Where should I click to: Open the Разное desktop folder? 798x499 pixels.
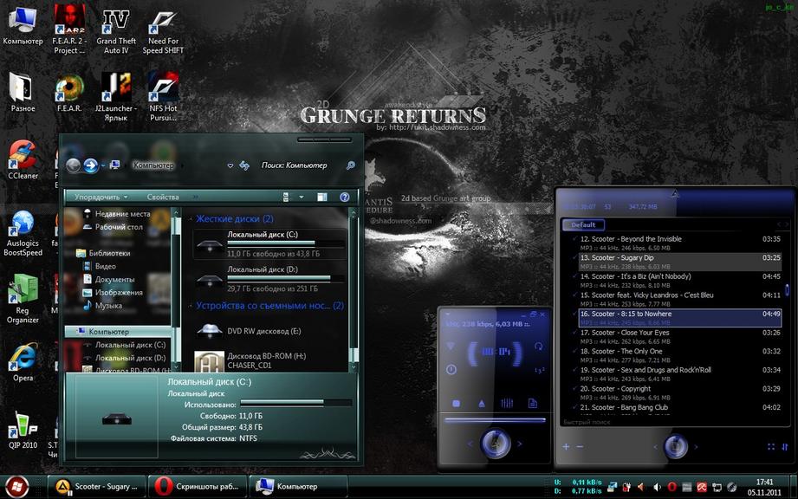pyautogui.click(x=23, y=93)
